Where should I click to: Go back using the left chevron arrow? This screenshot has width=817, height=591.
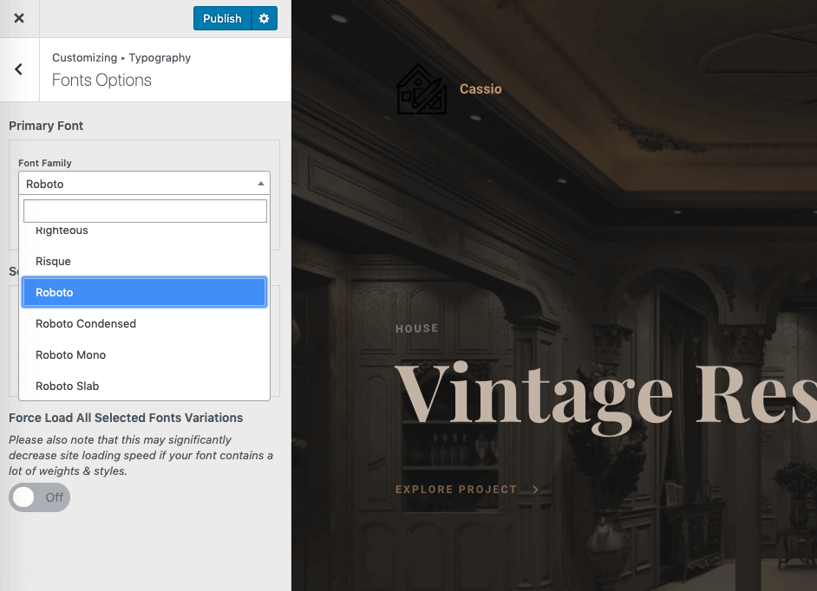19,69
